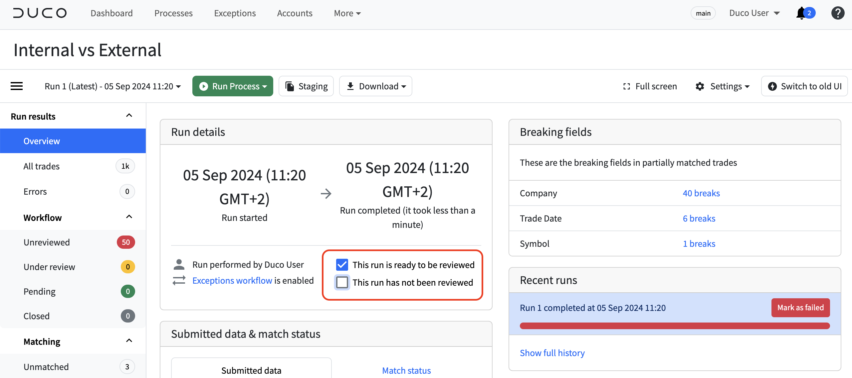
Task: Click the main environment badge
Action: point(703,13)
